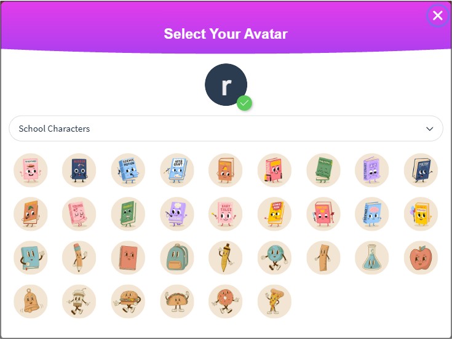The width and height of the screenshot is (452, 339).
Task: Click the dropdown chevron arrow
Action: click(x=429, y=129)
